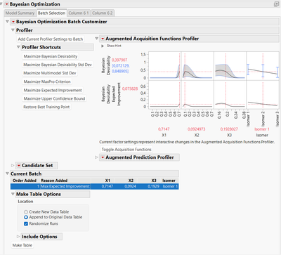Click X1 setting line in desirability plot
This screenshot has height=255, width=281.
[x=180, y=66]
